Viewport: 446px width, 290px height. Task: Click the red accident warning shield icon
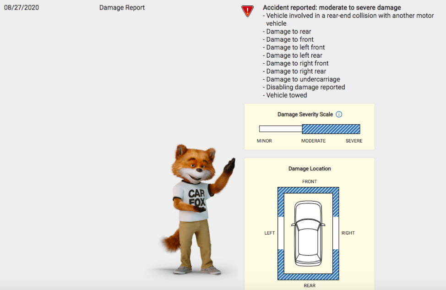click(247, 11)
